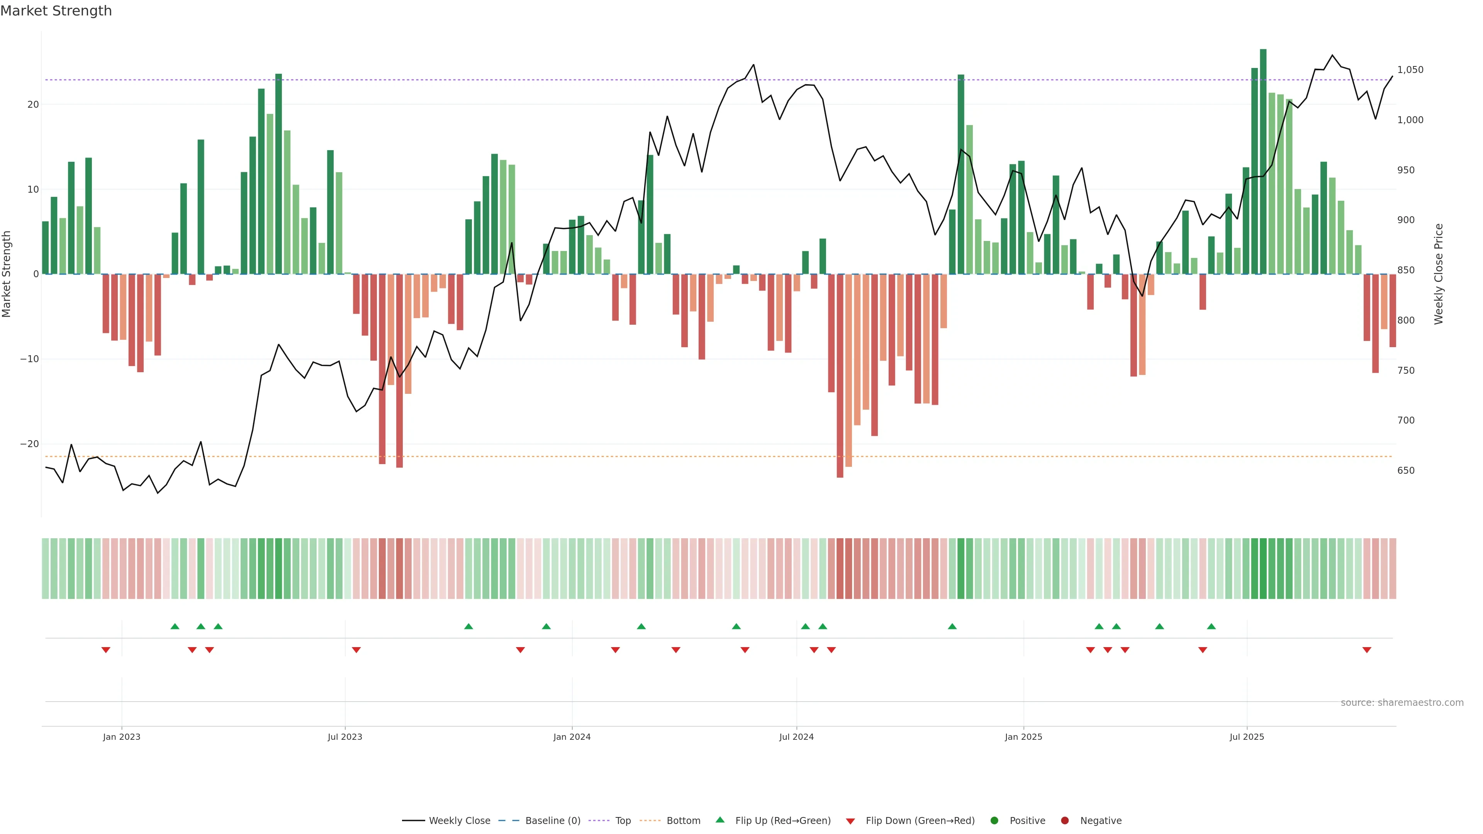
Task: Click the lone green flip-up marker between Jul 2024 and Jan 2025
Action: pos(952,626)
